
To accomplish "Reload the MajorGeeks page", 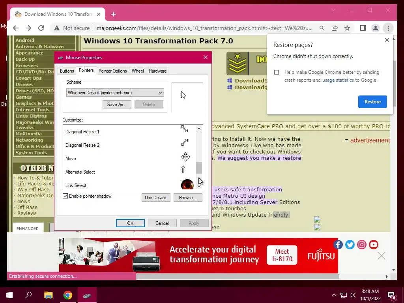I will pyautogui.click(x=41, y=28).
